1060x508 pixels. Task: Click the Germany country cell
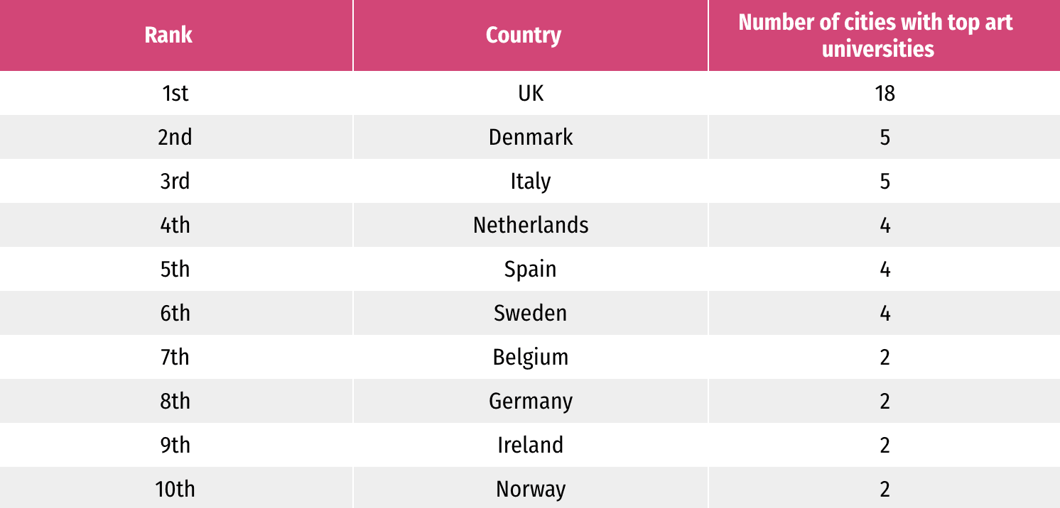point(531,401)
